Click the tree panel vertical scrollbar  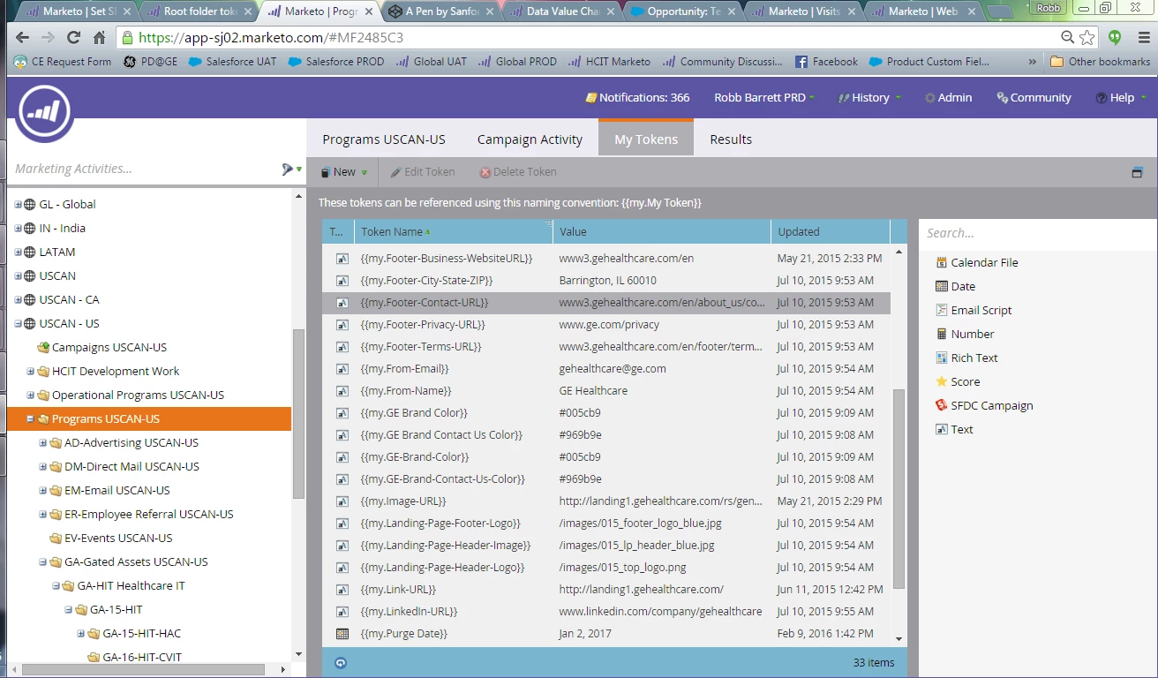tap(298, 415)
